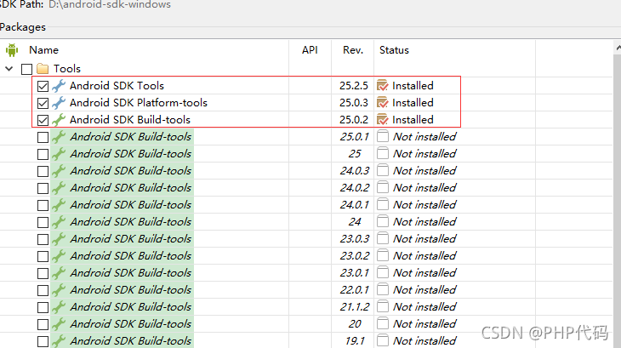The image size is (621, 348).
Task: Uncheck Android SDK Tools checkbox
Action: tap(43, 86)
